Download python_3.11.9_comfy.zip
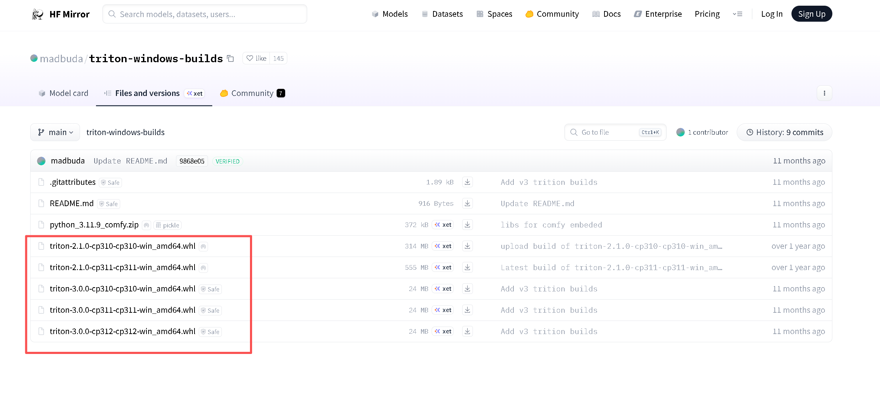The image size is (880, 419). click(x=468, y=225)
